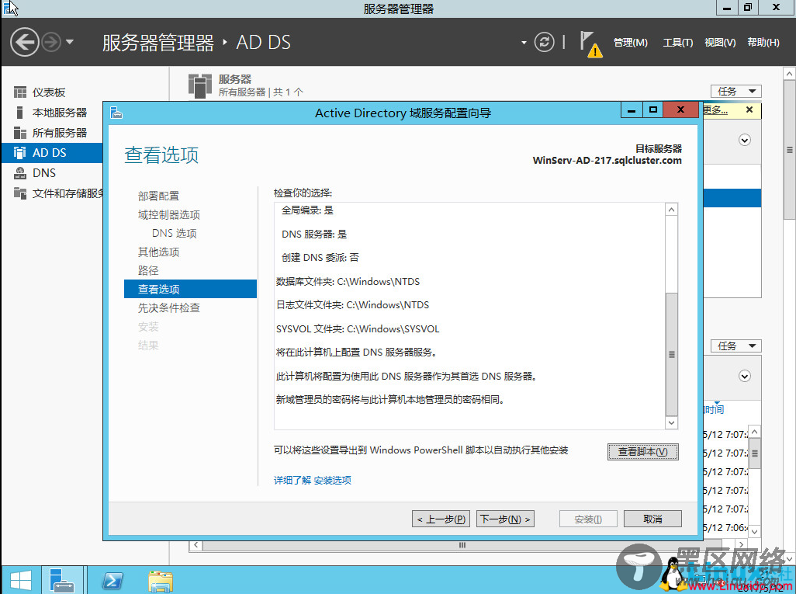796x594 pixels.
Task: Click the 查看脚本(V) button
Action: (x=642, y=452)
